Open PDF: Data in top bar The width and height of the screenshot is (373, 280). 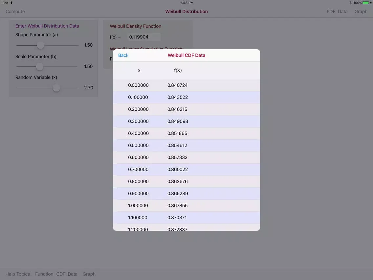337,12
